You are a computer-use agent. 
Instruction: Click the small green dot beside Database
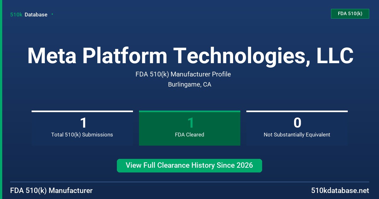(52, 14)
